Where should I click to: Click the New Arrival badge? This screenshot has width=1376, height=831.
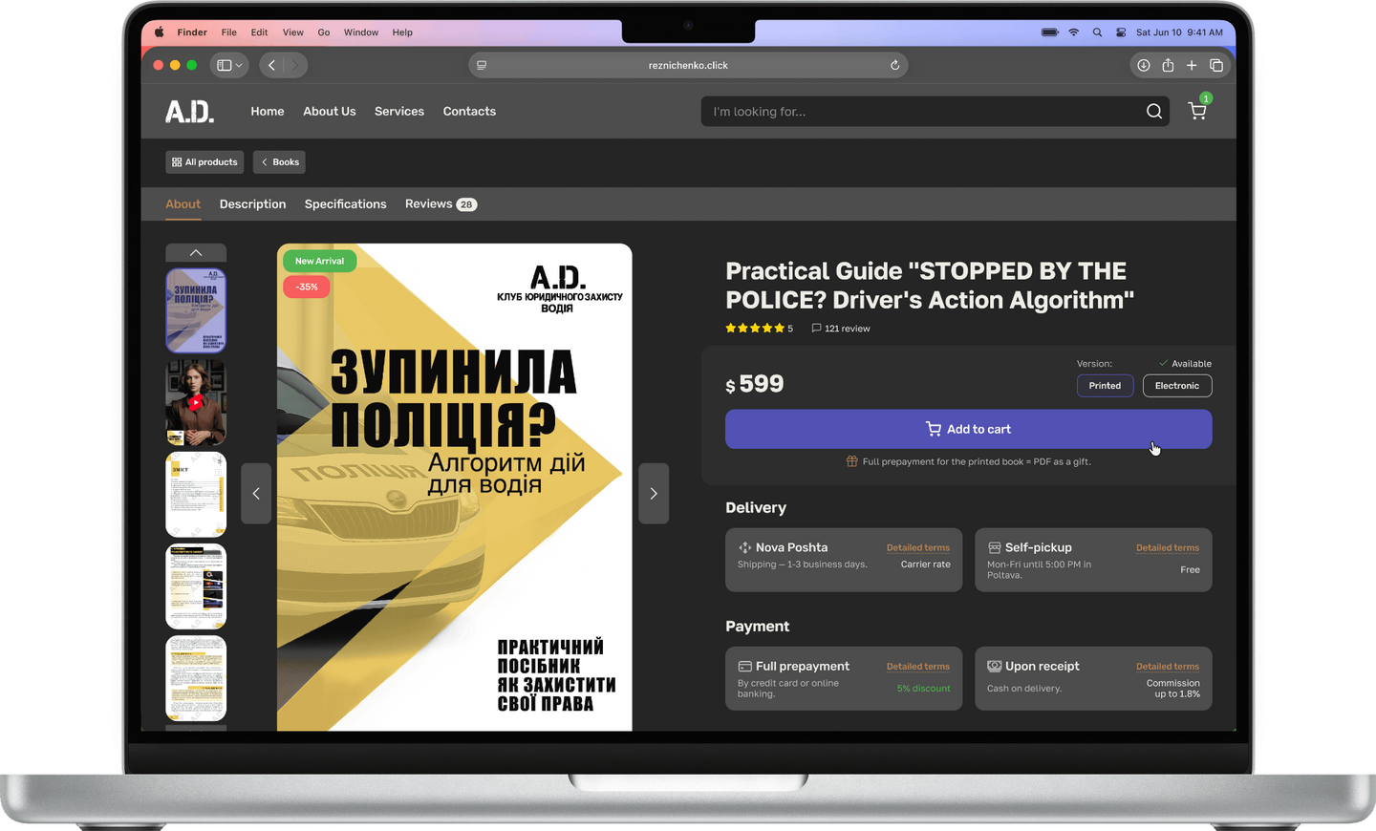(319, 261)
